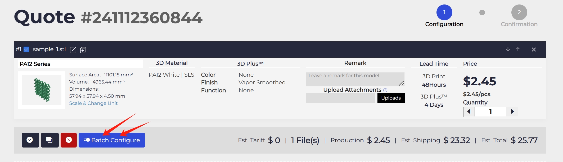Screen dimensions: 563x162
Task: Click the green model thumbnail preview
Action: coord(42,90)
